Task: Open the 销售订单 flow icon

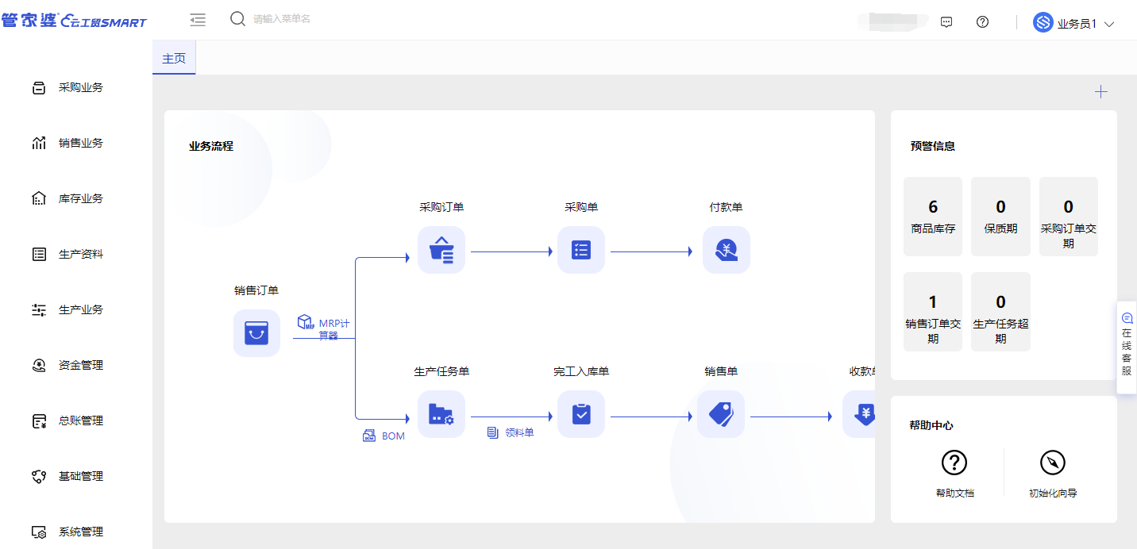Action: pyautogui.click(x=256, y=333)
